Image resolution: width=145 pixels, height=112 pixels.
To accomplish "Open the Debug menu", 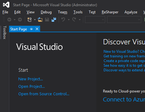I will (x=46, y=12).
